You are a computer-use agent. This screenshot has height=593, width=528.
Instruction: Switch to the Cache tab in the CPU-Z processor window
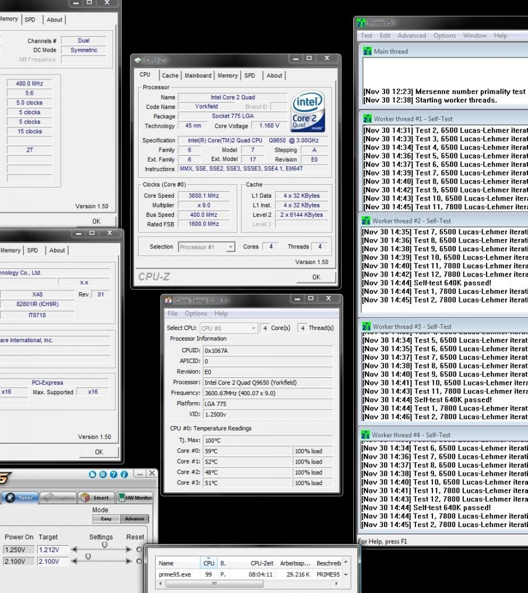coord(170,76)
